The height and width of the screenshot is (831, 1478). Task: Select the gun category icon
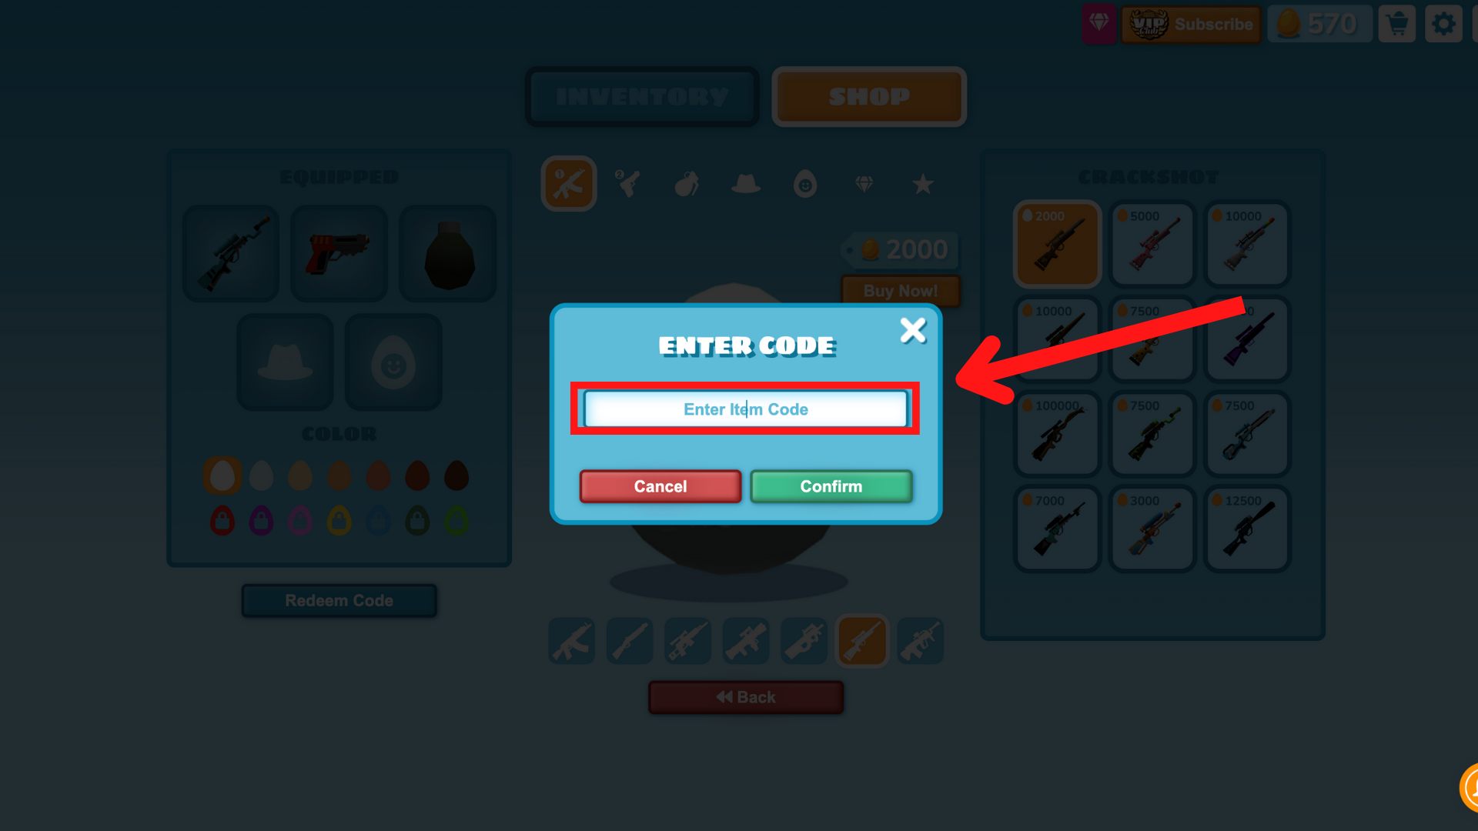568,182
